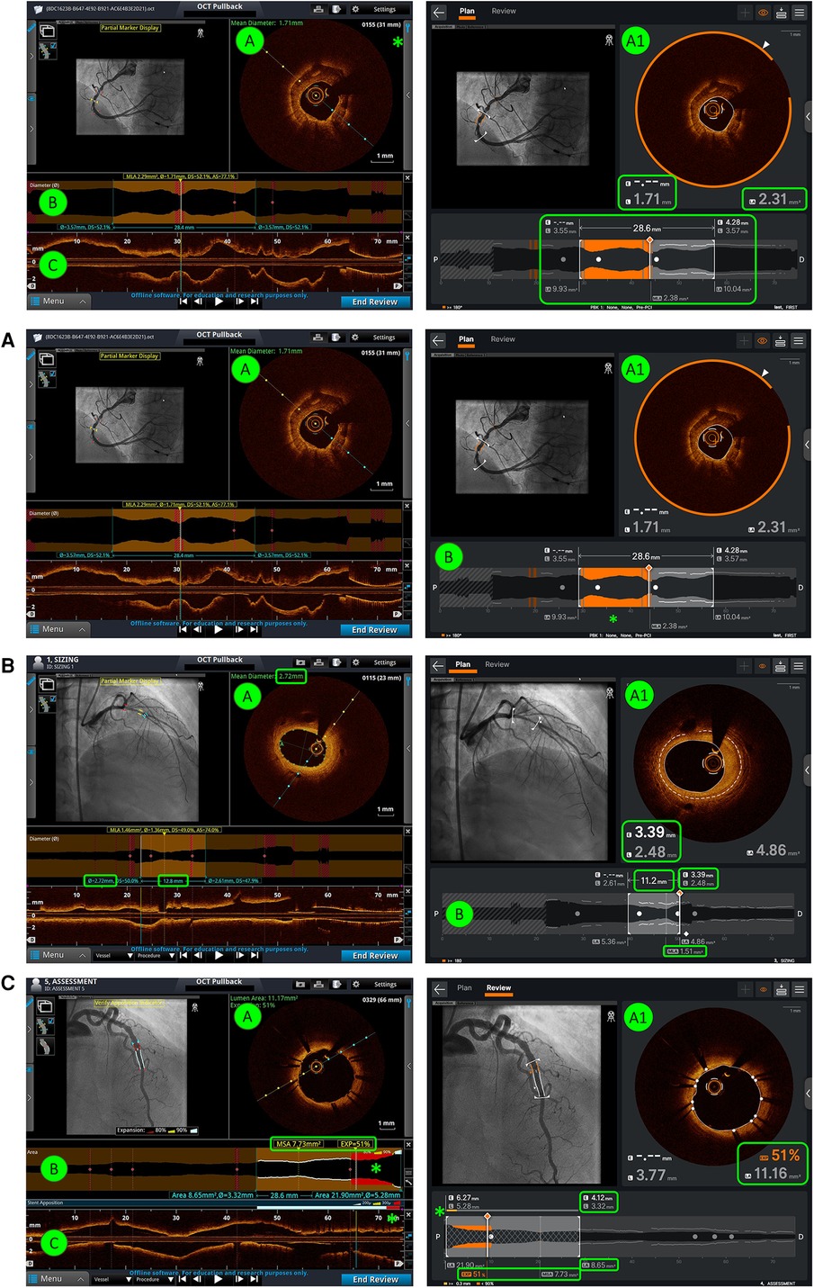Click the patient icon beside '5, ASSESSMENT'
814x1288 pixels.
point(37,984)
